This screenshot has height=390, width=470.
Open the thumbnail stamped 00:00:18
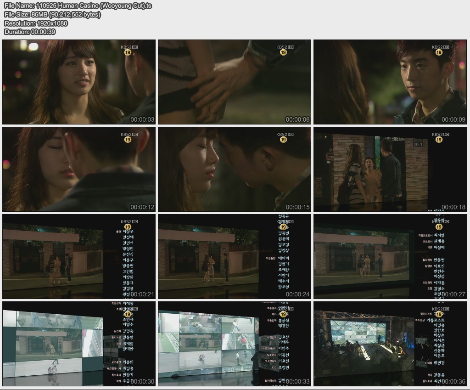390,169
